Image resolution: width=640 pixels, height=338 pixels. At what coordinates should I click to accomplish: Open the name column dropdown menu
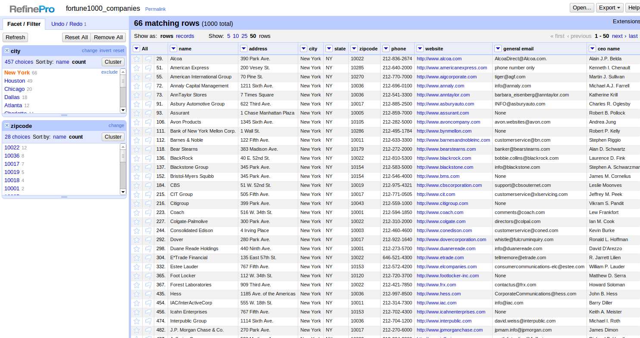tap(173, 49)
